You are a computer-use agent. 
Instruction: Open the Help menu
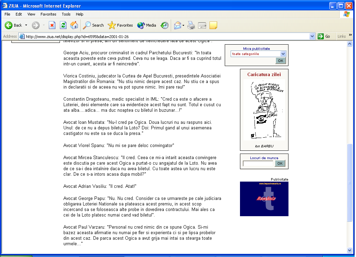79,14
